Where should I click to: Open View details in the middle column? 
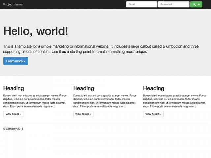pyautogui.click(x=83, y=114)
